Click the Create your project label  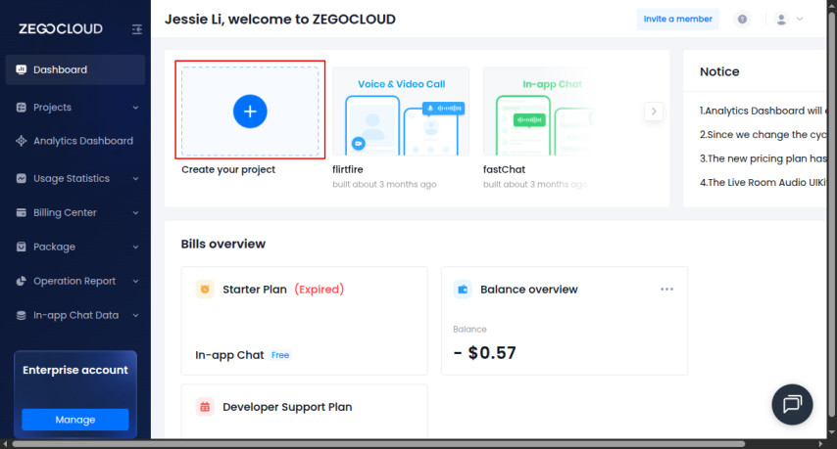(x=228, y=169)
